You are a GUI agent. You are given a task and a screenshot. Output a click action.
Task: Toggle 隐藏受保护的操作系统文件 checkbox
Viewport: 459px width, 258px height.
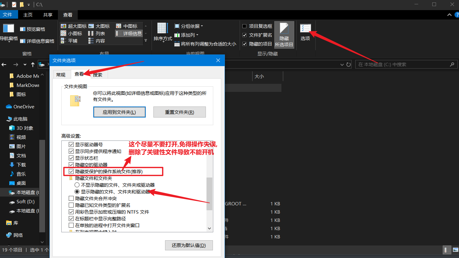(x=71, y=171)
